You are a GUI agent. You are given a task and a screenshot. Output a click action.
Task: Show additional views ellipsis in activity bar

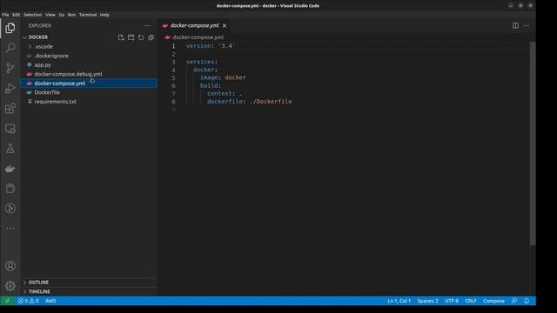click(x=10, y=228)
